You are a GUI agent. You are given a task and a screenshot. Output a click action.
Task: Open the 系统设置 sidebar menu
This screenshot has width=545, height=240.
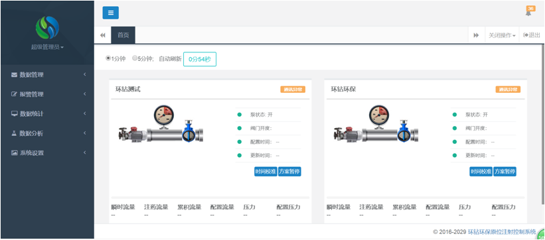pyautogui.click(x=47, y=153)
